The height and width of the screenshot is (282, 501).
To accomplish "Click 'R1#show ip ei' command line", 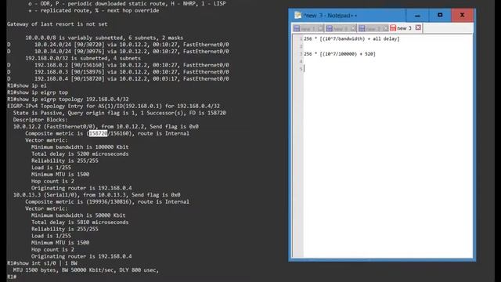I will point(27,85).
